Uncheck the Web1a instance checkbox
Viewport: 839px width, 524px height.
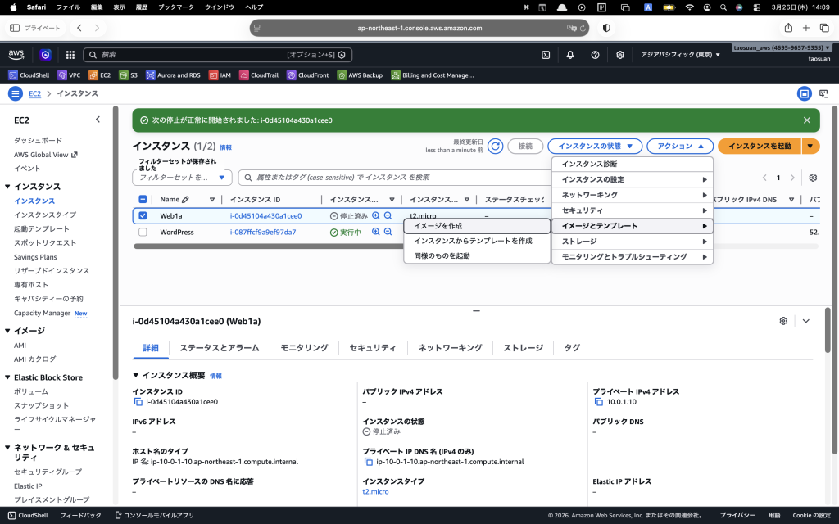coord(143,215)
